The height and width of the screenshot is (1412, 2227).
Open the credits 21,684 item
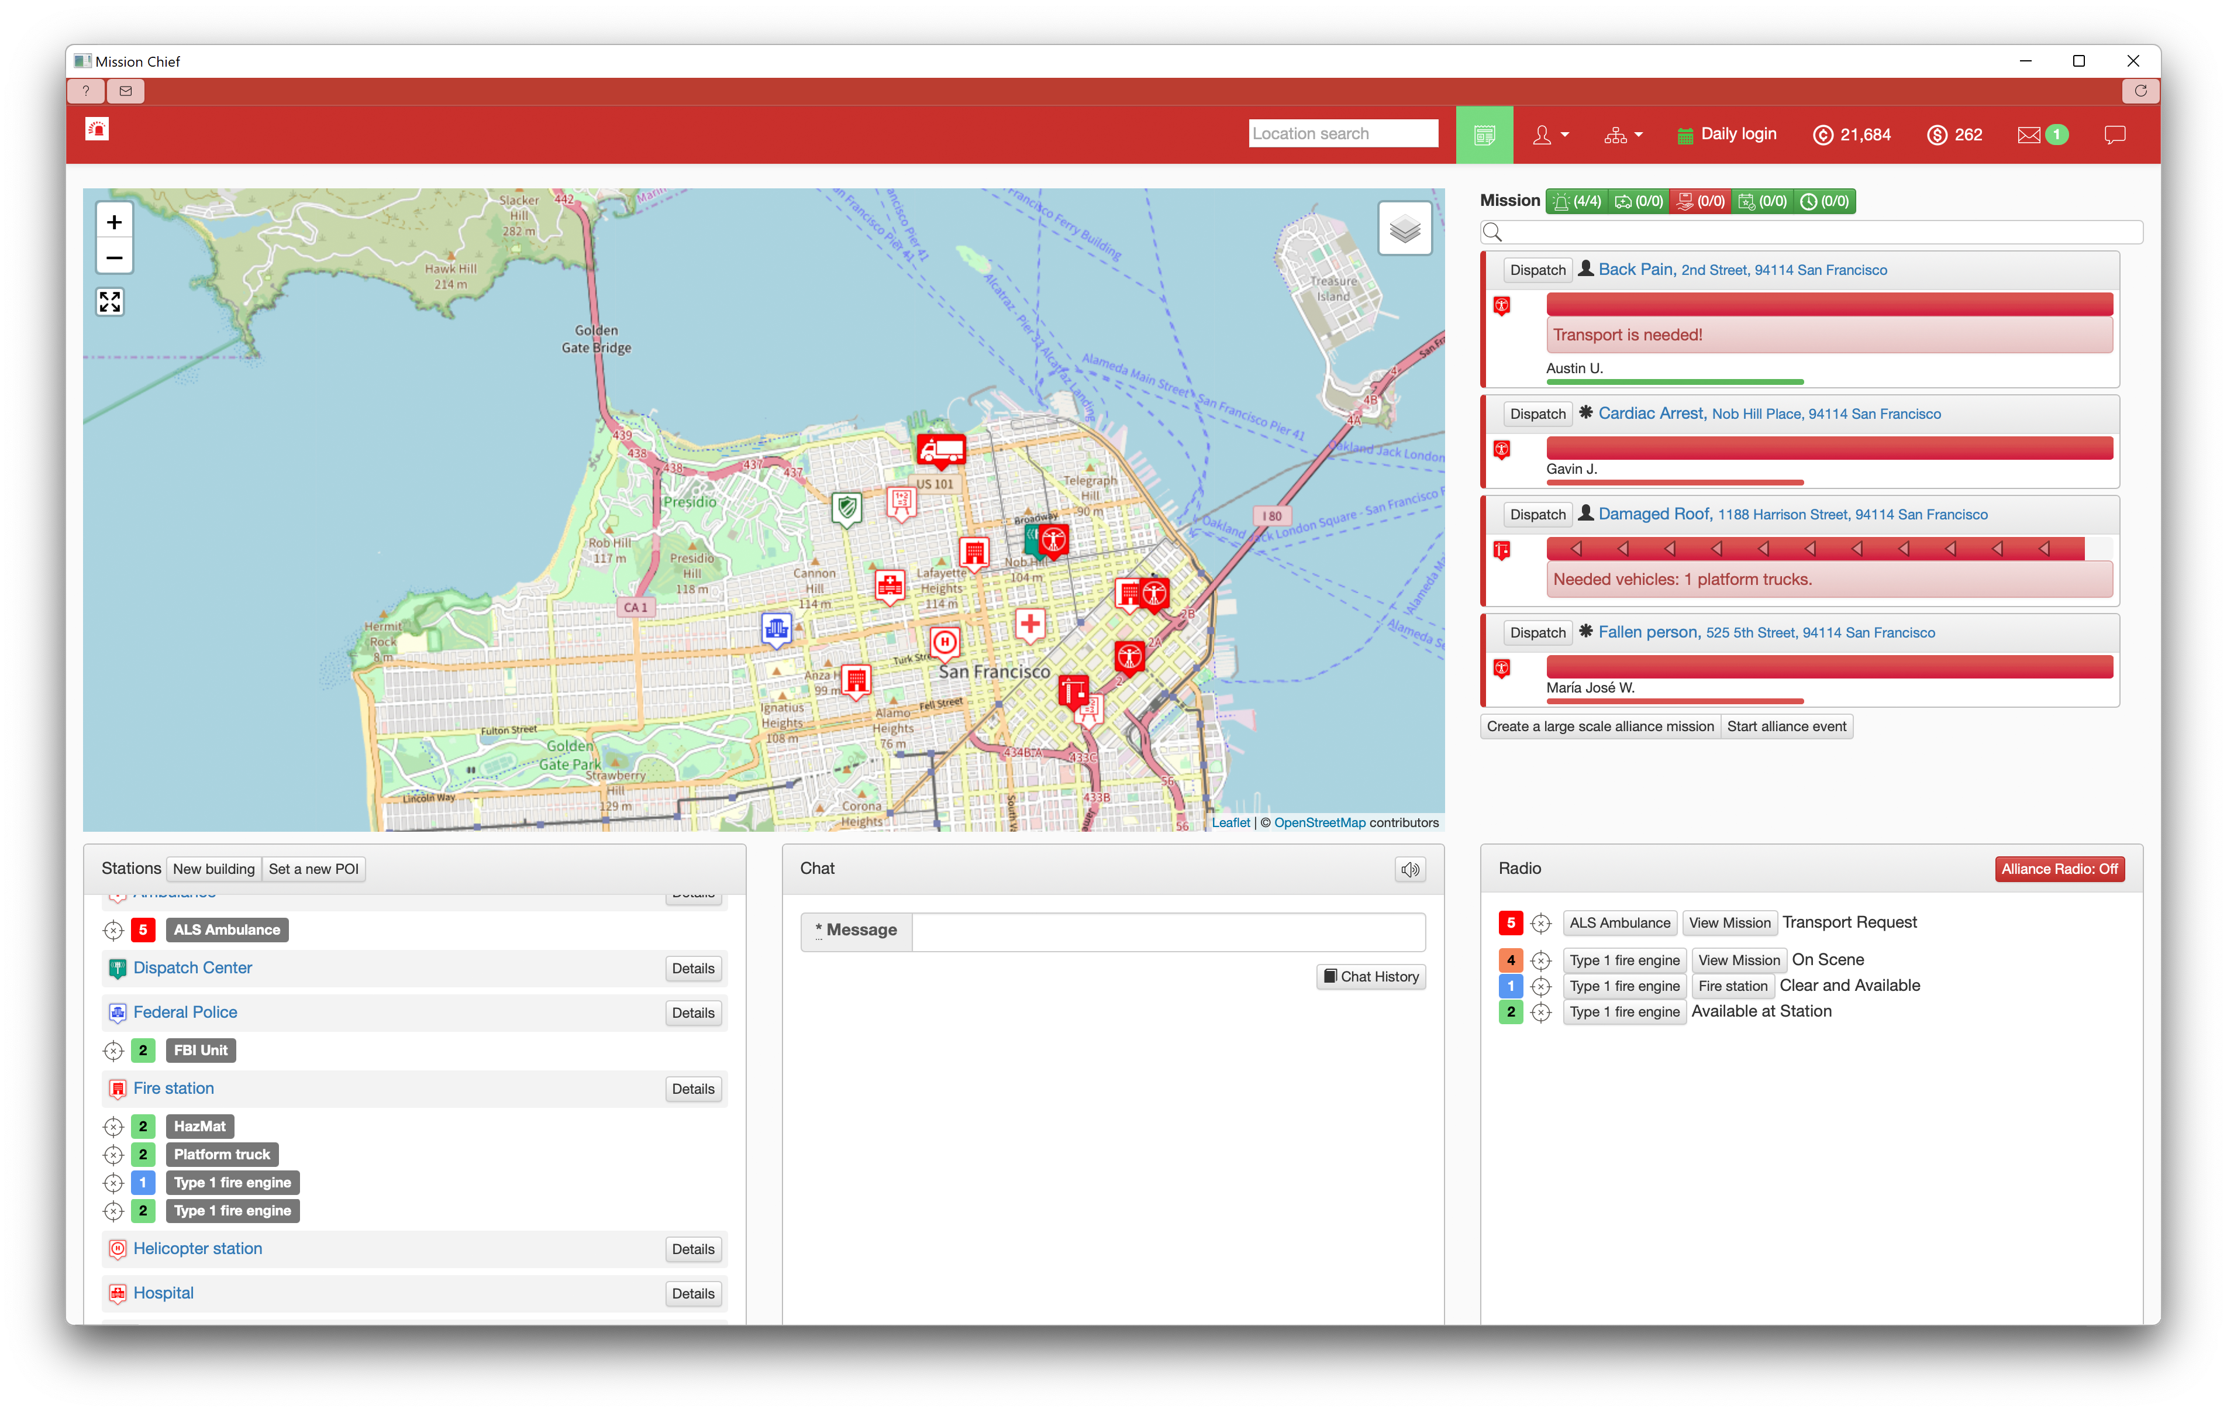(1852, 135)
